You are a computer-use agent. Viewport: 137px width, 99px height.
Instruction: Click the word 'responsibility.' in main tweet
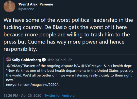click(20, 49)
